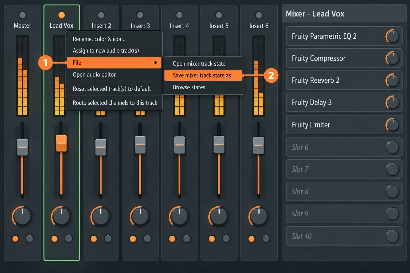Image resolution: width=410 pixels, height=273 pixels.
Task: Toggle Insert 2 mute LED
Action: point(101,15)
